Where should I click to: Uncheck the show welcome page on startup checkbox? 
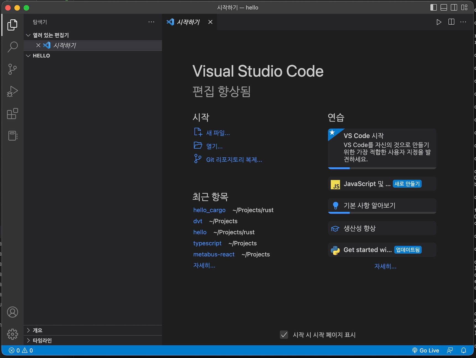point(284,335)
